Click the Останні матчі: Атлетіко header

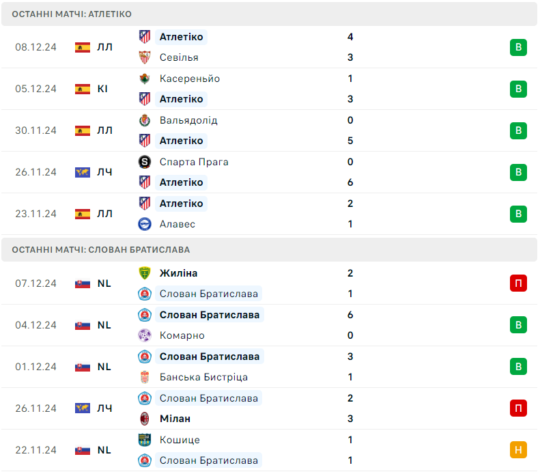pyautogui.click(x=72, y=14)
